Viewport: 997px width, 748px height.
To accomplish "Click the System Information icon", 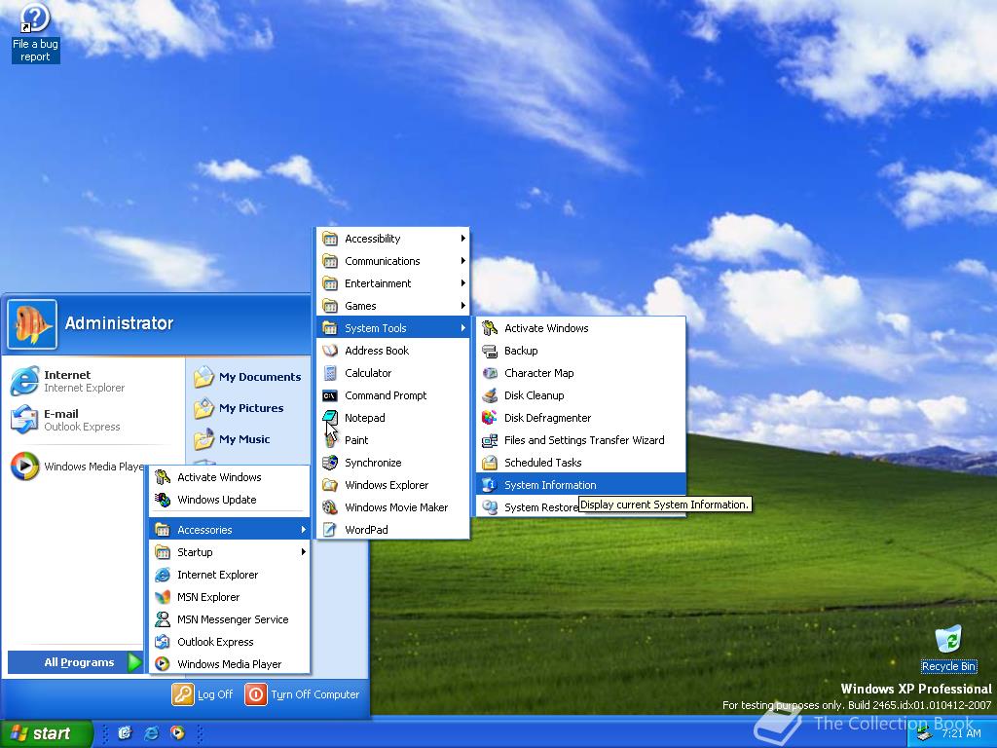I will [489, 485].
